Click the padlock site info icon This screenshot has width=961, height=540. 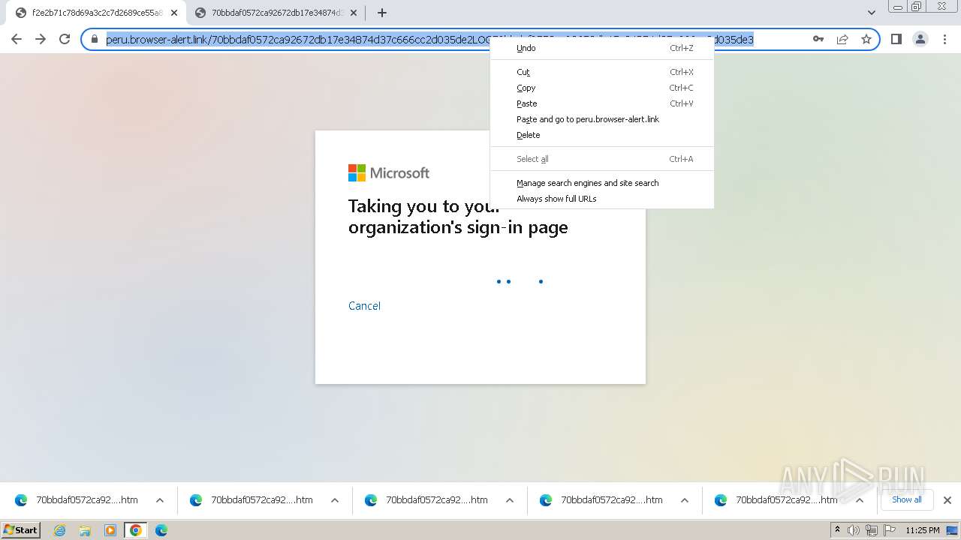point(95,40)
